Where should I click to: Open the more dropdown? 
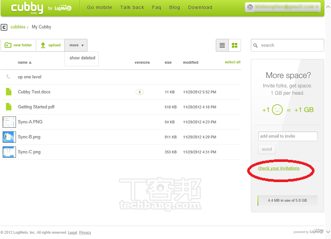(76, 45)
